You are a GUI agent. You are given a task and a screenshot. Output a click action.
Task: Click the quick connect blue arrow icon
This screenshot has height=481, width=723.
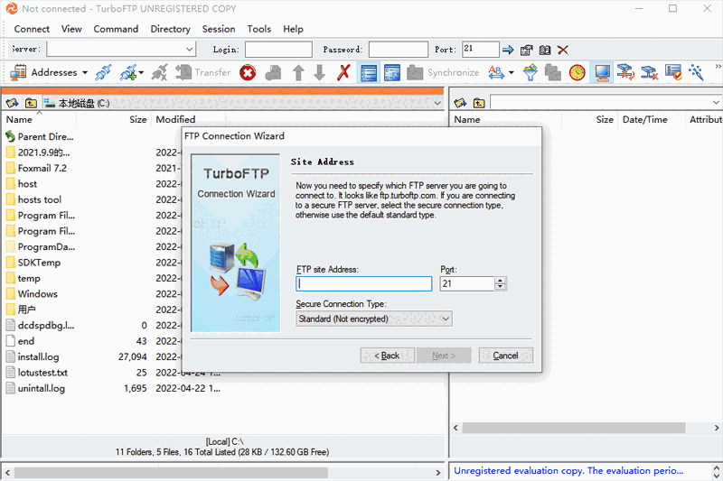tap(508, 50)
